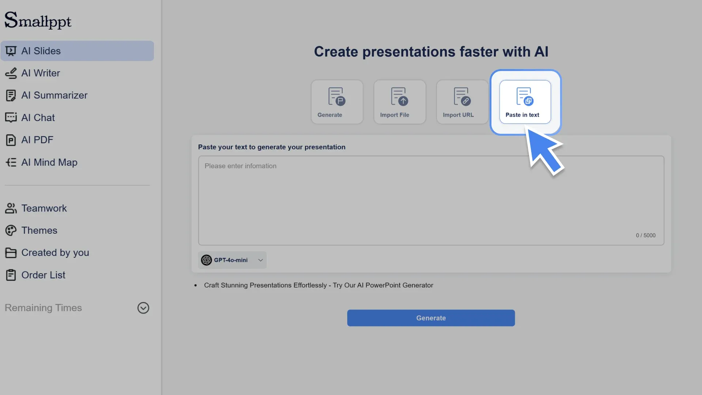The width and height of the screenshot is (702, 395).
Task: Select the Generate input method icon
Action: (336, 101)
